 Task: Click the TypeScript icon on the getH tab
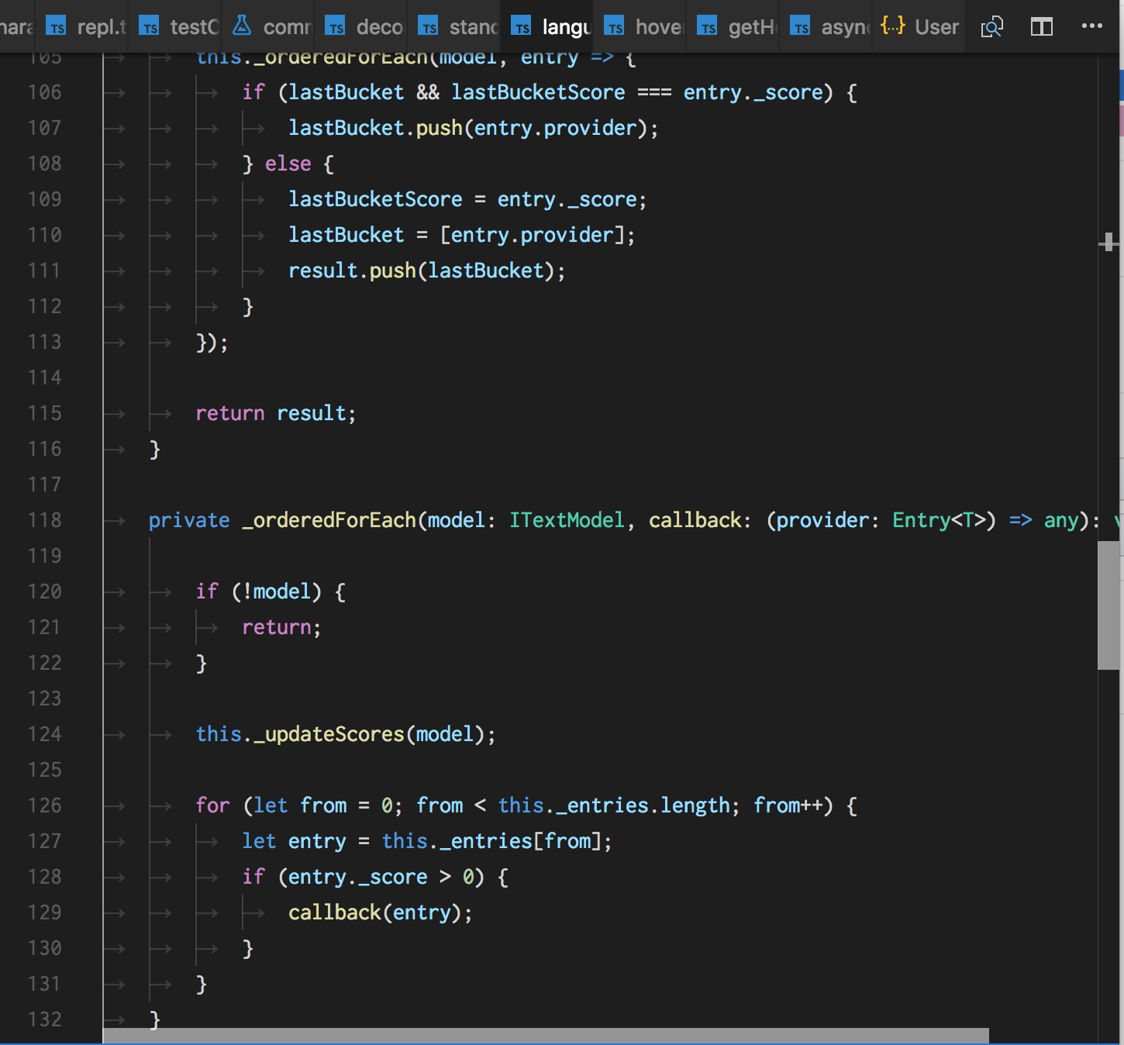[x=707, y=26]
